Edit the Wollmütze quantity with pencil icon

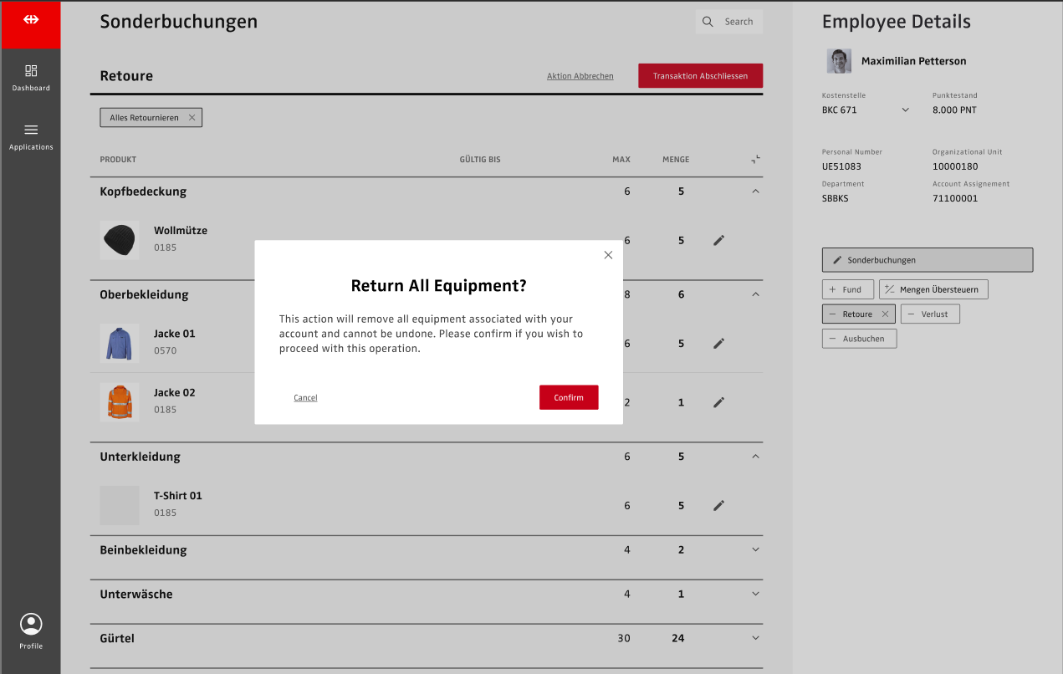click(x=718, y=240)
